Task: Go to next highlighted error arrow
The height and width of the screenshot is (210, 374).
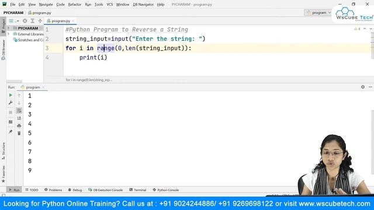Action: (x=370, y=29)
